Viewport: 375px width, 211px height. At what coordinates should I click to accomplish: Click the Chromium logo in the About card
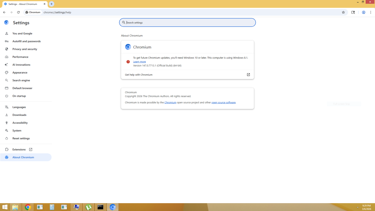click(x=128, y=47)
